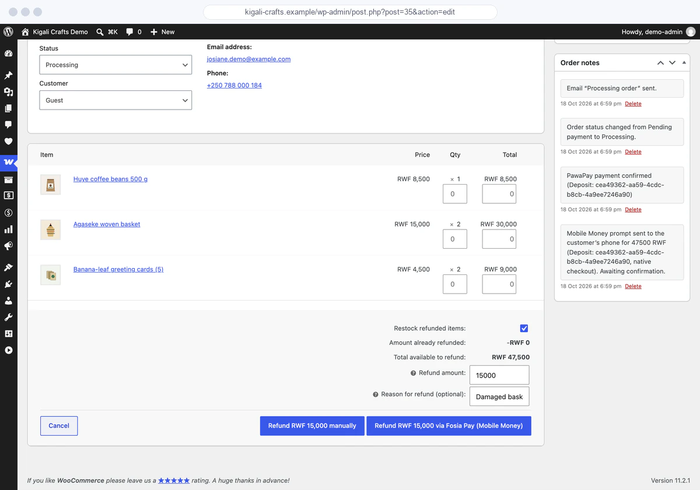Open Marketing megaphone icon
The height and width of the screenshot is (490, 700).
8,246
